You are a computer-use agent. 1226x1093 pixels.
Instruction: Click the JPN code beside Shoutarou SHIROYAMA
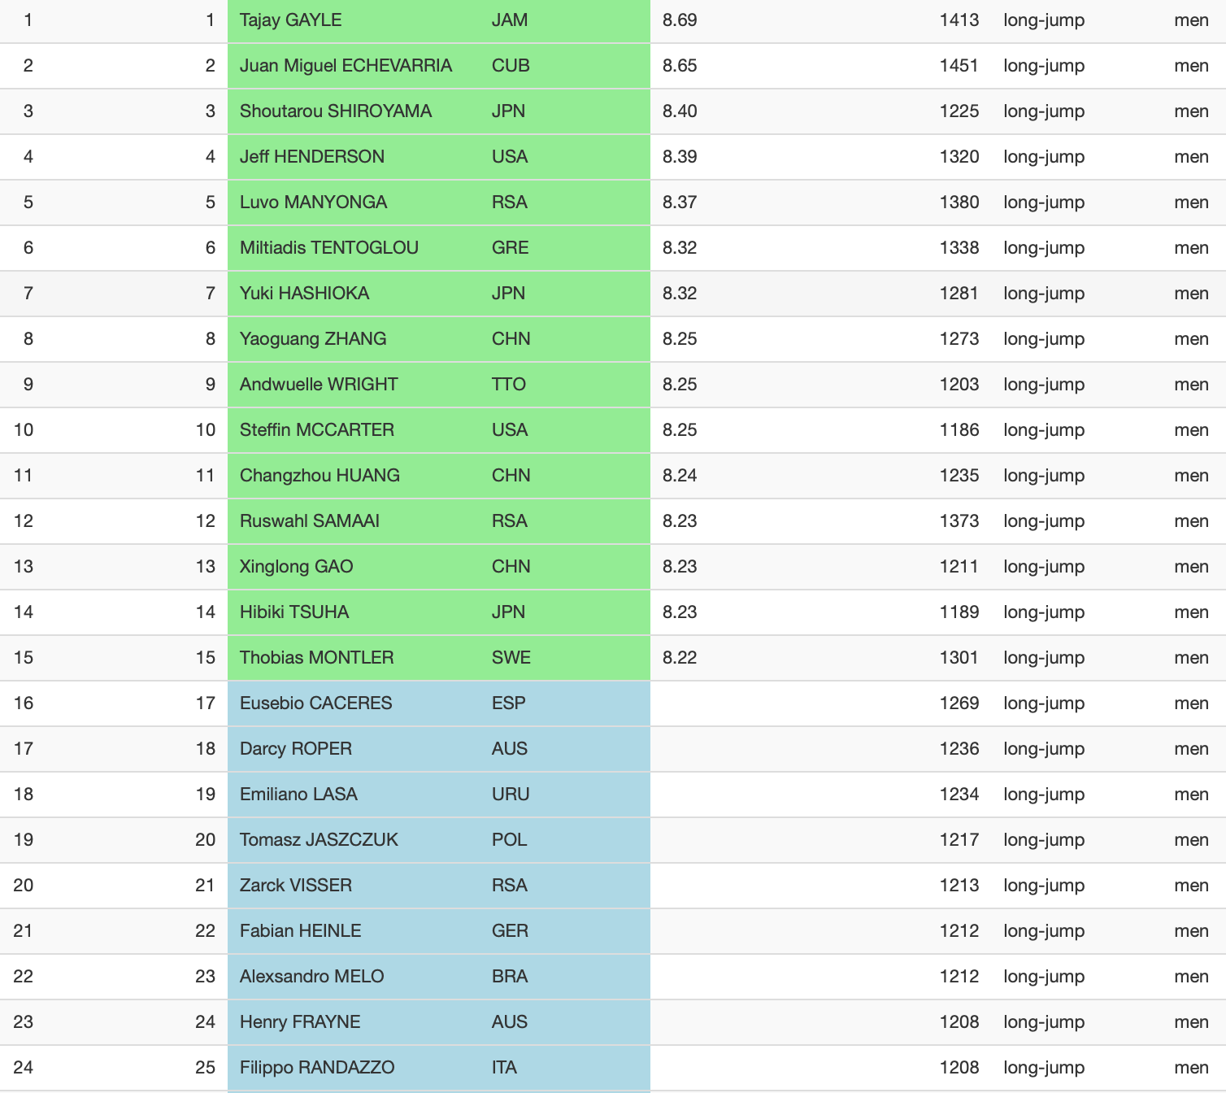[x=508, y=111]
